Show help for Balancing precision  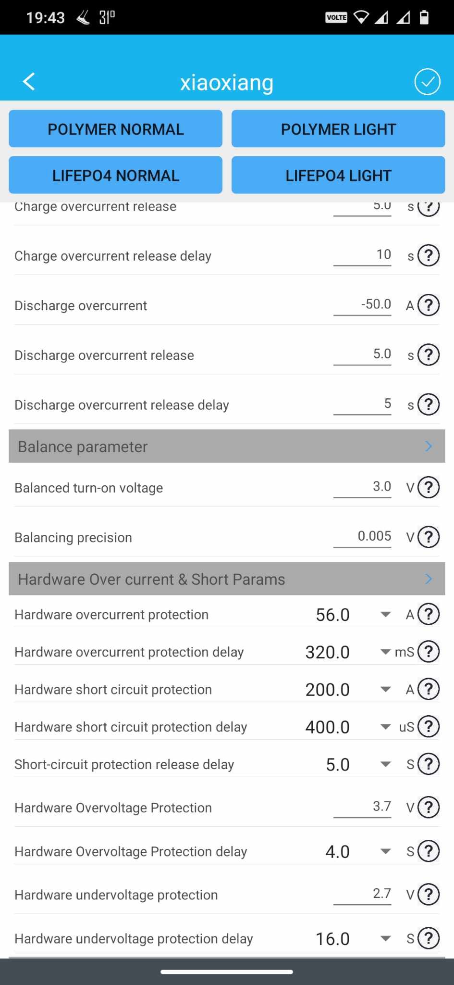(x=429, y=537)
